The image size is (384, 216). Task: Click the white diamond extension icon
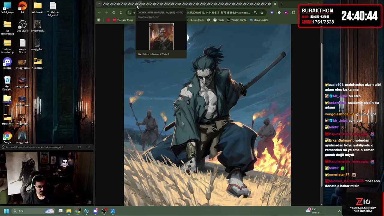(279, 13)
